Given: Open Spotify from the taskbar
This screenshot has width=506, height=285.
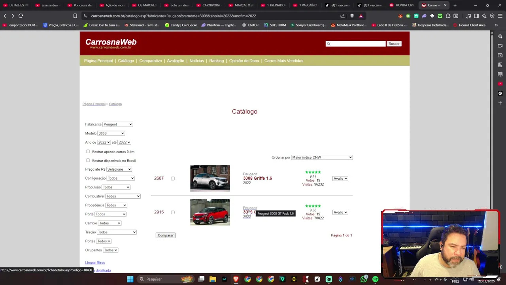Looking at the screenshot, I should [375, 279].
